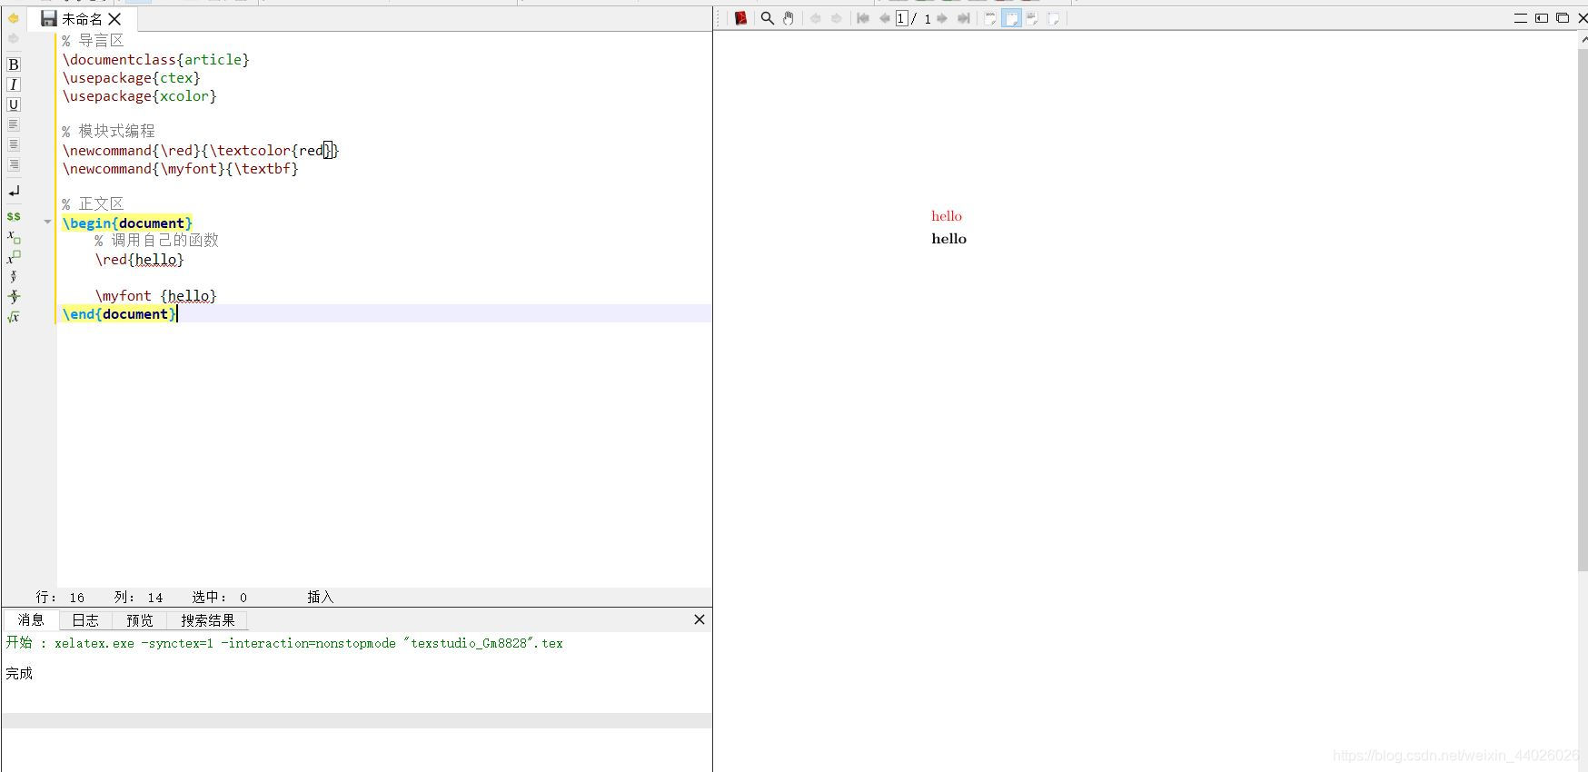Apply underline formatting with the U icon
1588x772 pixels.
pos(14,104)
